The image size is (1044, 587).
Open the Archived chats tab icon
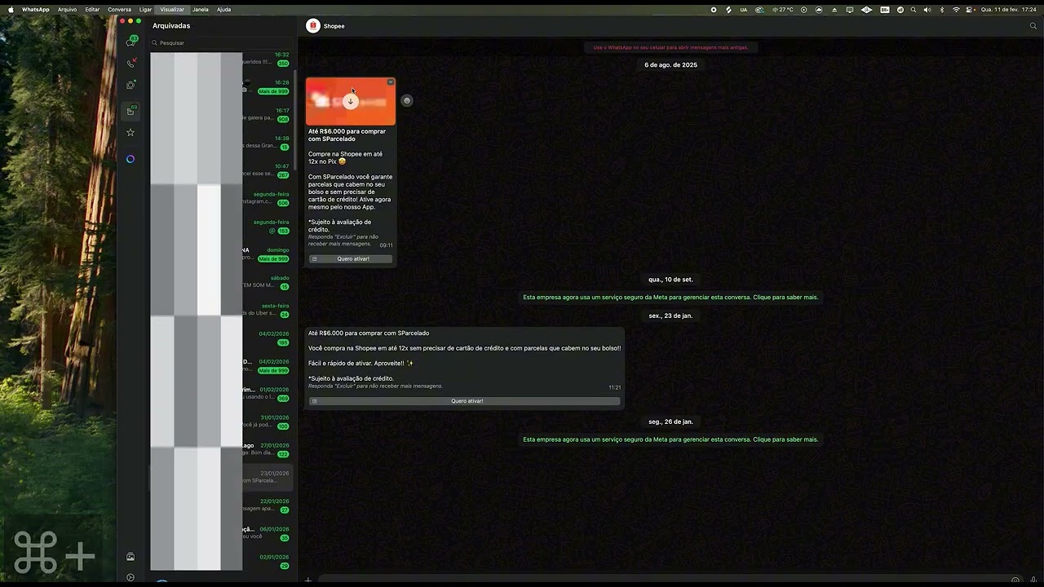tap(130, 110)
